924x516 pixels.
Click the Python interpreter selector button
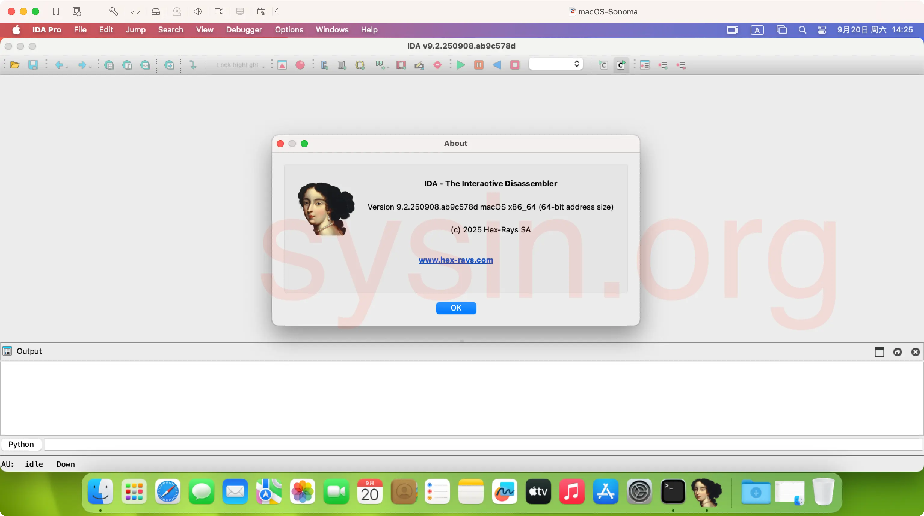(x=21, y=444)
